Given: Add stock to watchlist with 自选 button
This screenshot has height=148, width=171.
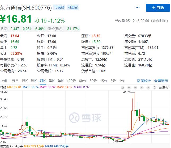Looking at the screenshot, I should (x=158, y=8).
